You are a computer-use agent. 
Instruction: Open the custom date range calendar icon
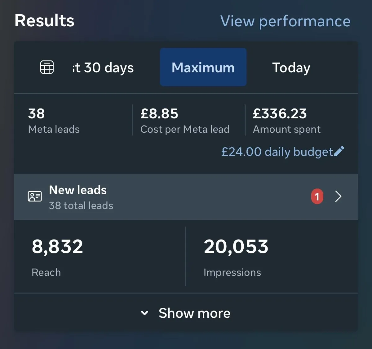coord(47,67)
